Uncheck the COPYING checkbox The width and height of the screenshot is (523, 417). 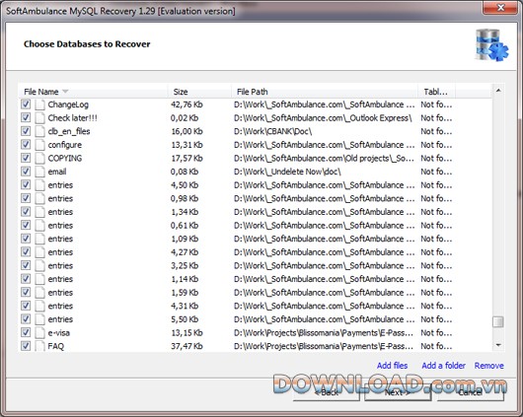(26, 158)
